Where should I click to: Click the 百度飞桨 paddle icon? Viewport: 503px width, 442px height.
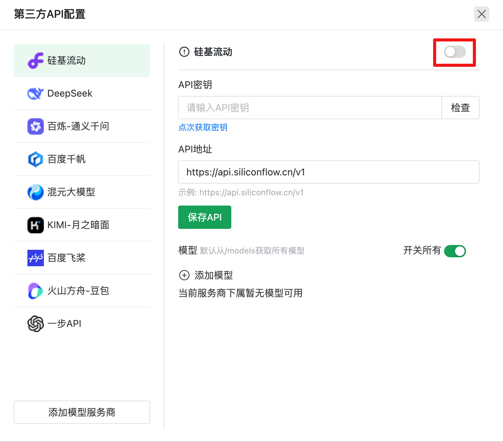tap(35, 258)
